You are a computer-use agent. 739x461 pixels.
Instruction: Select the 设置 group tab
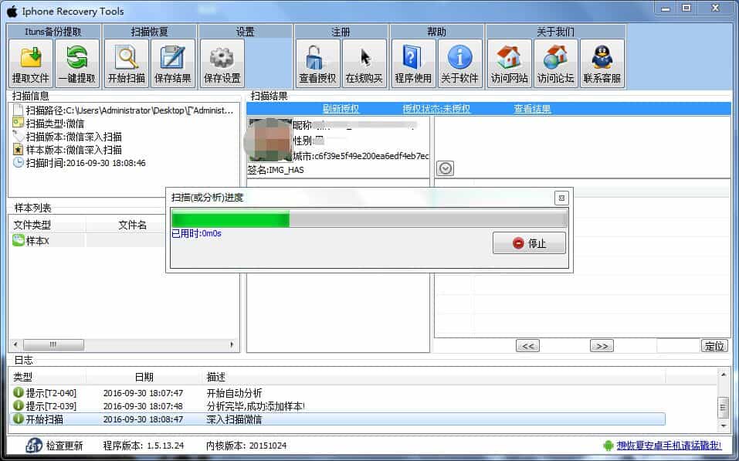click(x=245, y=32)
